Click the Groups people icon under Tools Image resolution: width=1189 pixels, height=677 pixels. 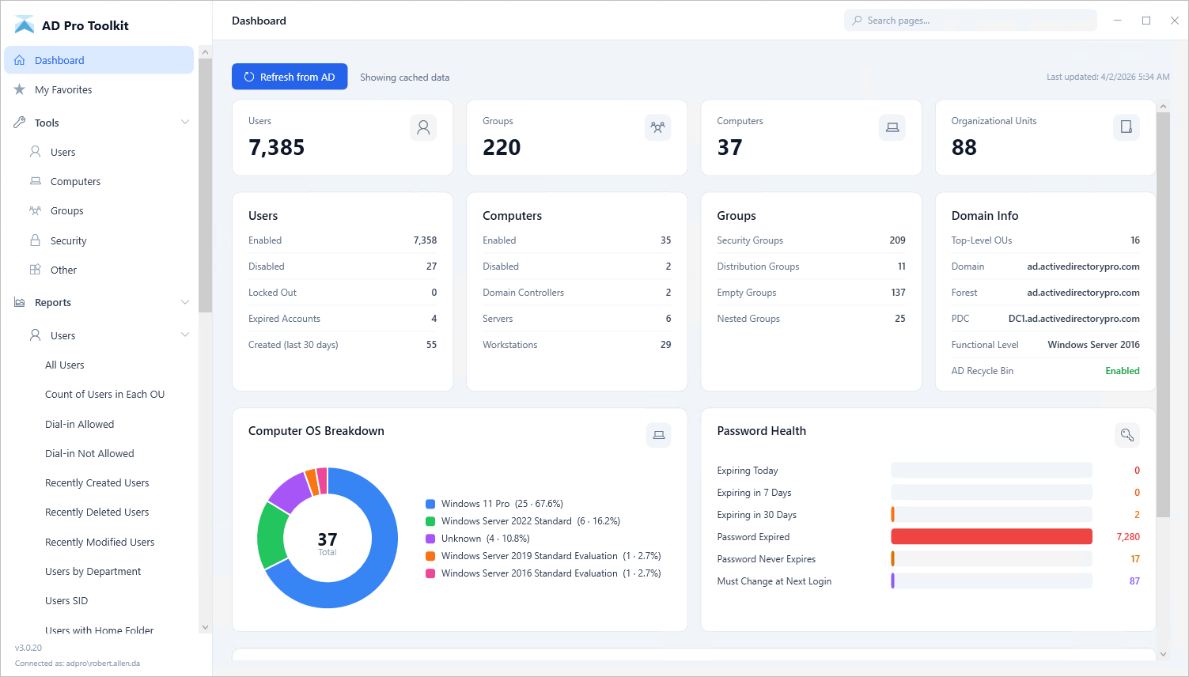pyautogui.click(x=36, y=210)
